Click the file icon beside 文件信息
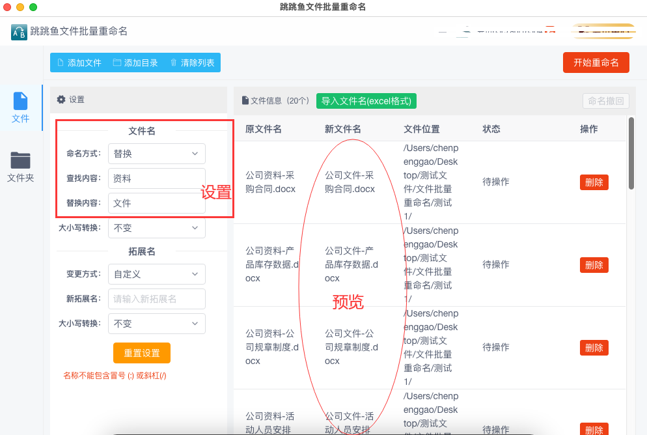Viewport: 647px width, 435px height. click(x=245, y=100)
